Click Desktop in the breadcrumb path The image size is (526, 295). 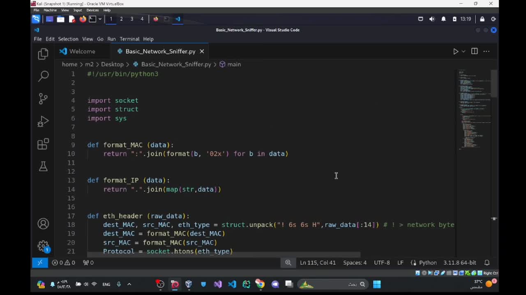(x=112, y=64)
